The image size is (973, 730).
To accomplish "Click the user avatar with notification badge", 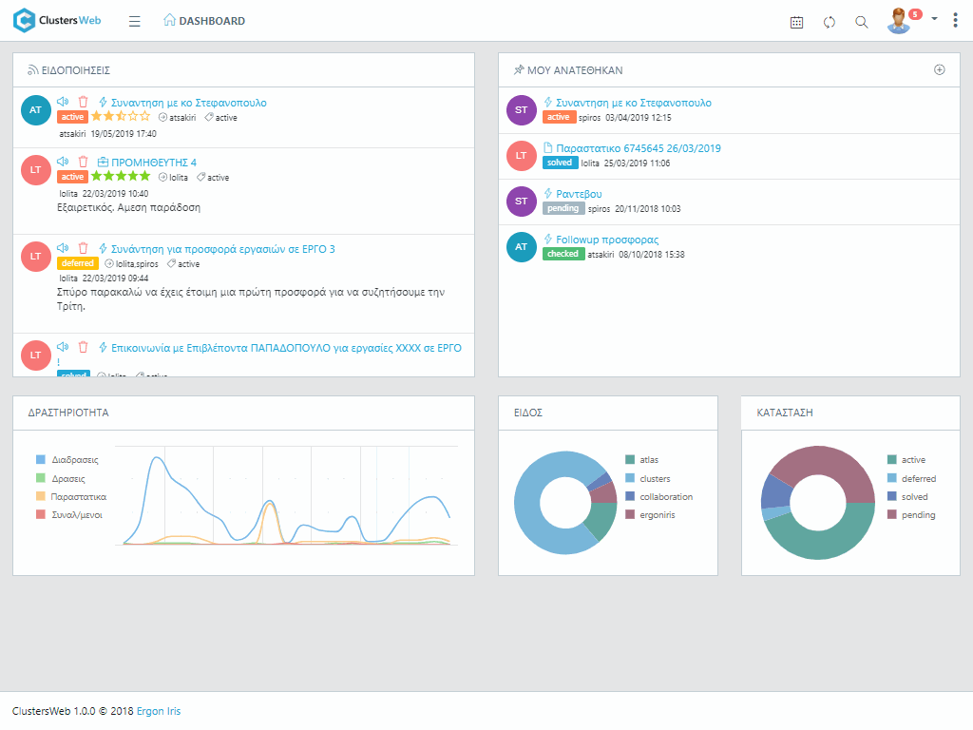I will pyautogui.click(x=899, y=21).
